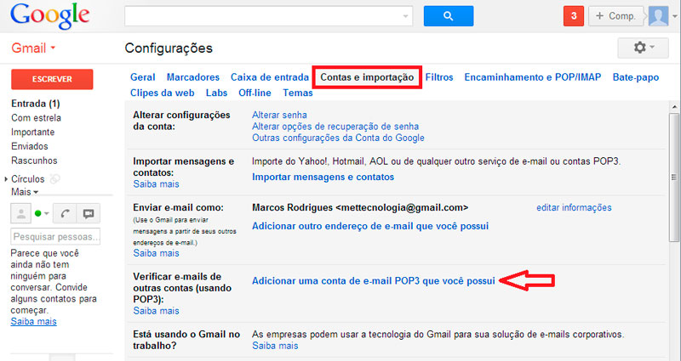The width and height of the screenshot is (681, 361).
Task: Click the + Comp. share button
Action: click(x=616, y=16)
